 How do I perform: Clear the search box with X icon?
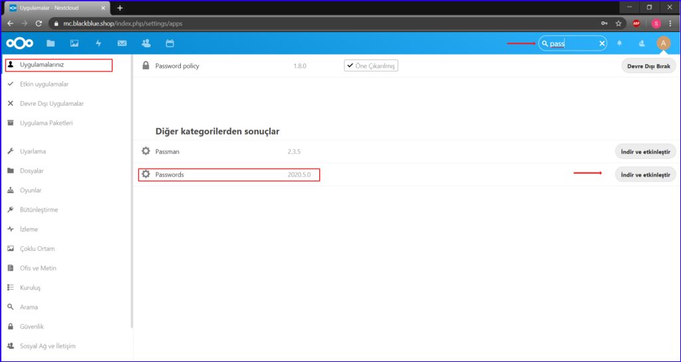pyautogui.click(x=602, y=43)
